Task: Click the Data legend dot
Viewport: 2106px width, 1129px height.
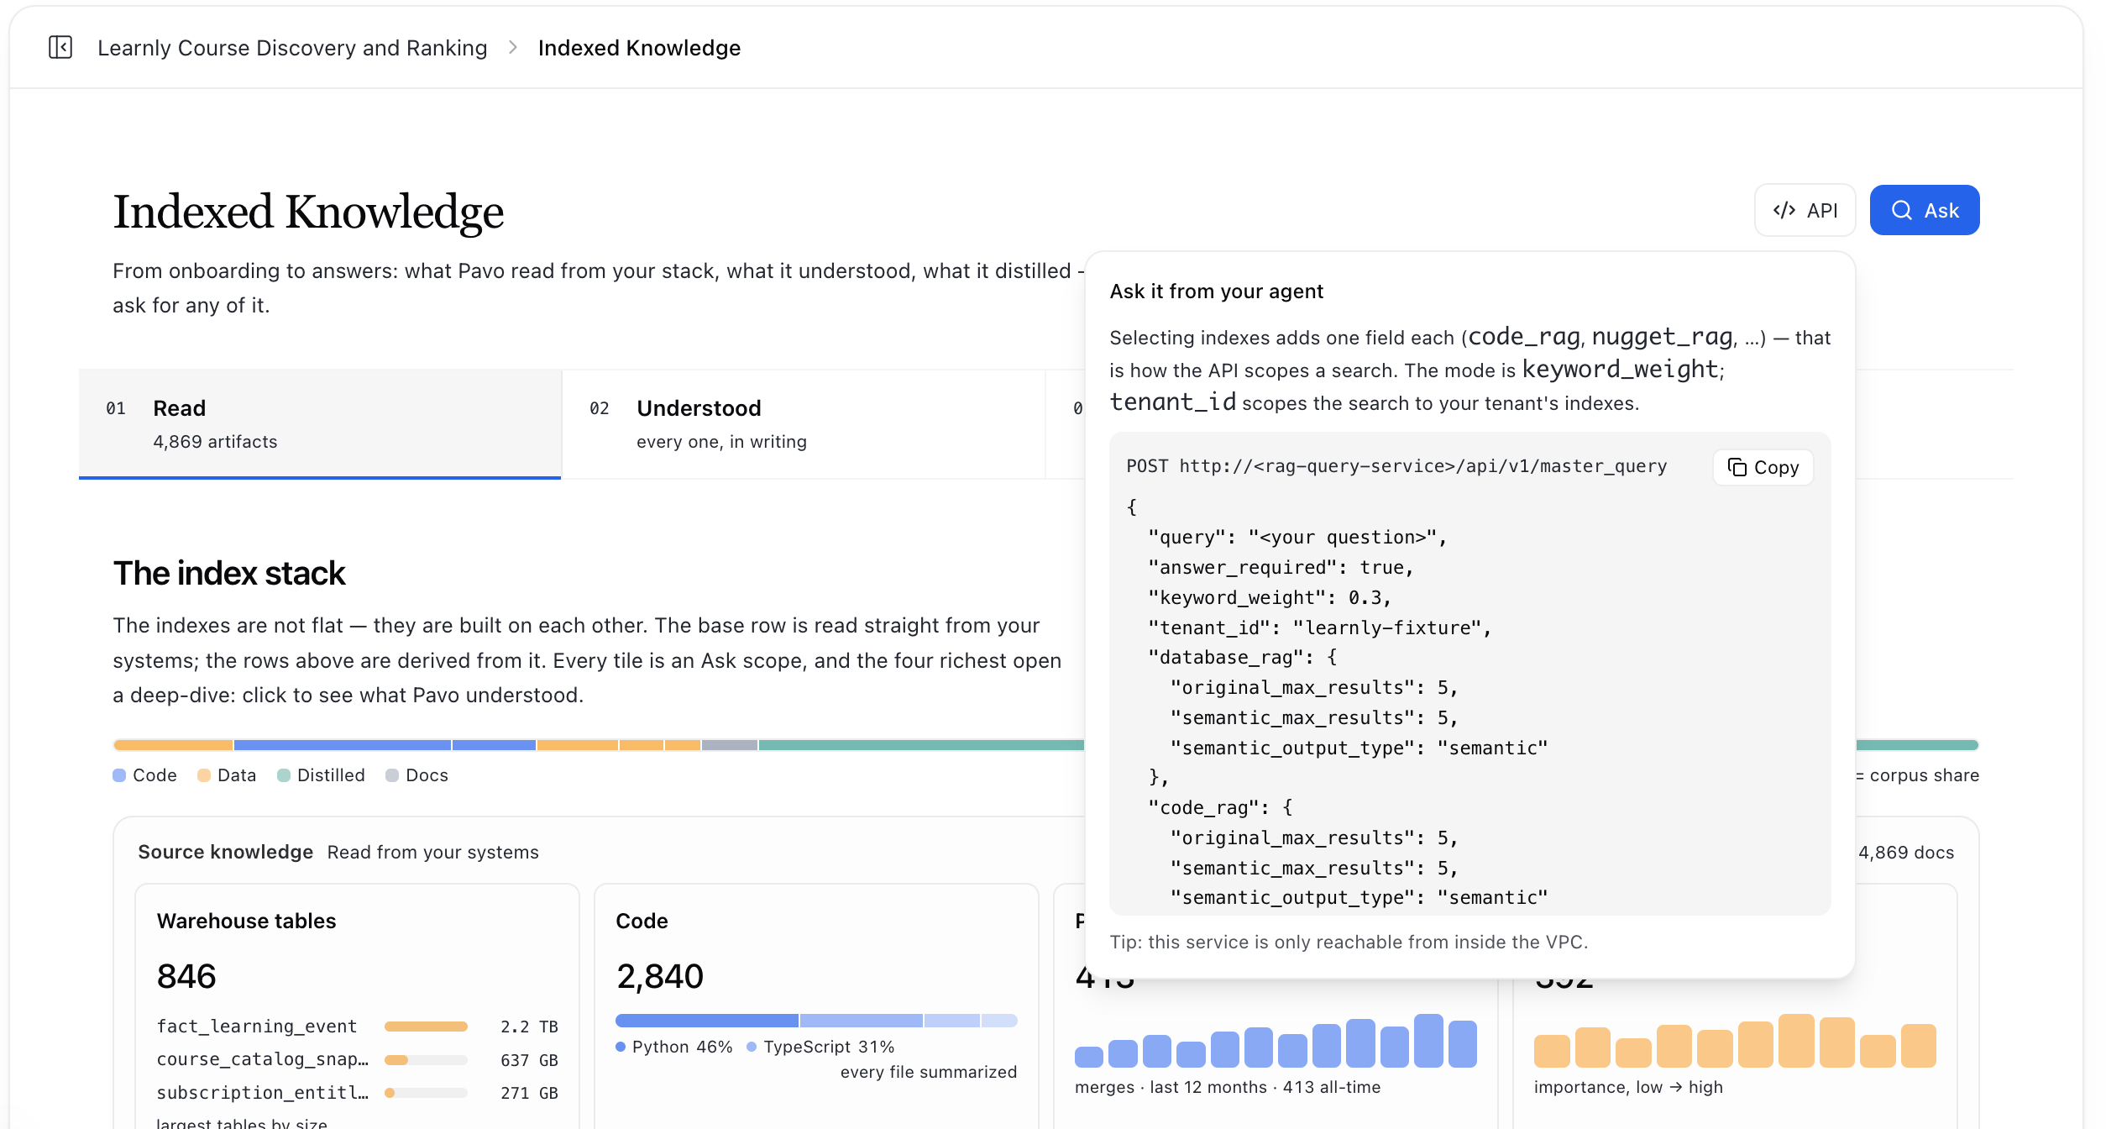Action: coord(204,775)
